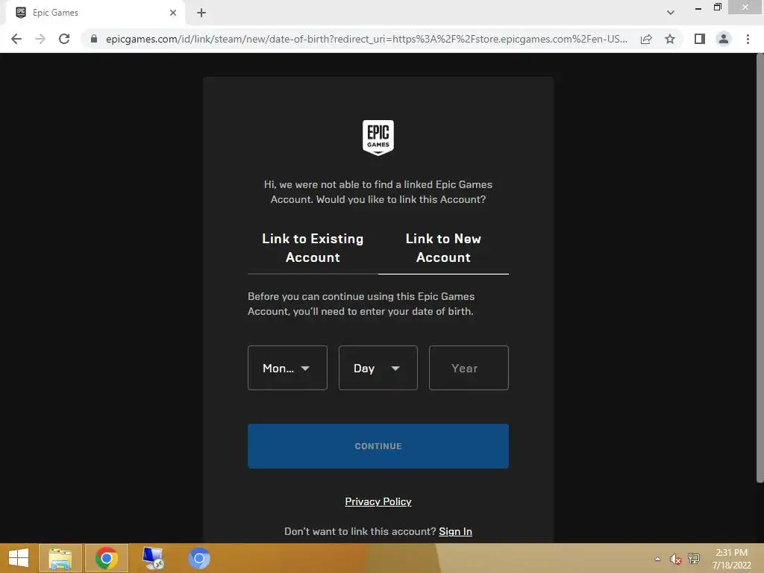Close the Epic Games tab
764x573 pixels.
173,13
